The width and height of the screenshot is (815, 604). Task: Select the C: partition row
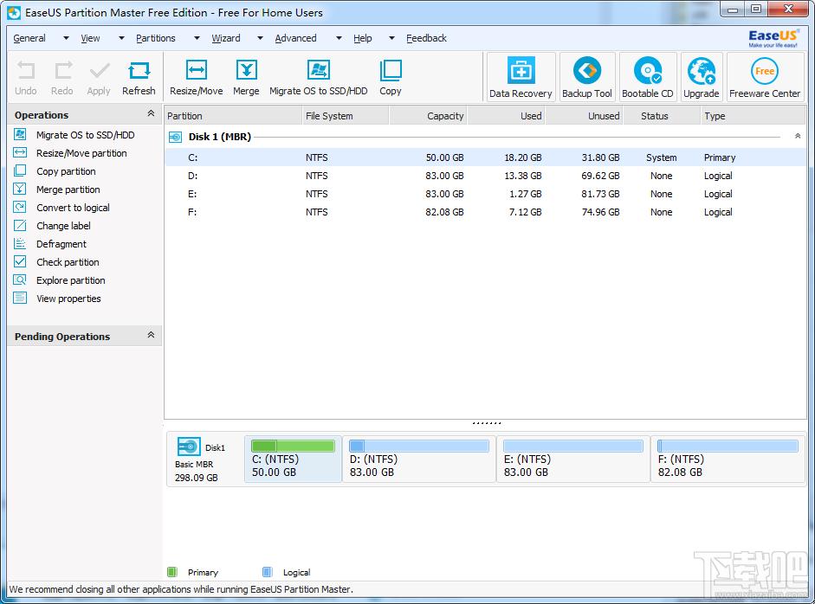point(485,157)
